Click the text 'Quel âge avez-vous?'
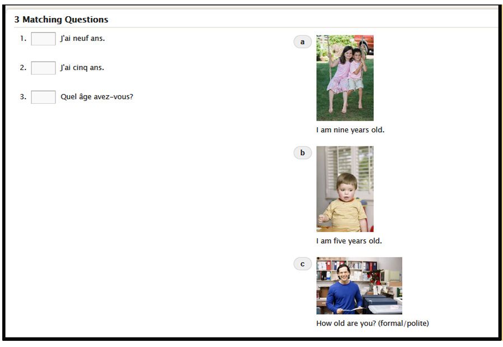 click(x=97, y=97)
